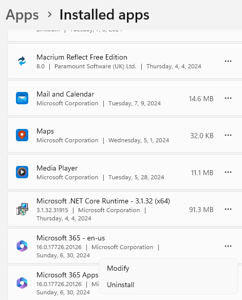Click the Wednesday, 5, 1, 2024 date
This screenshot has width=242, height=300.
click(139, 140)
